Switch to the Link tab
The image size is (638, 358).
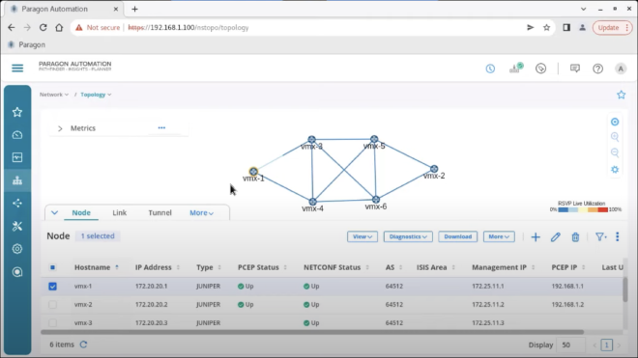click(x=119, y=212)
